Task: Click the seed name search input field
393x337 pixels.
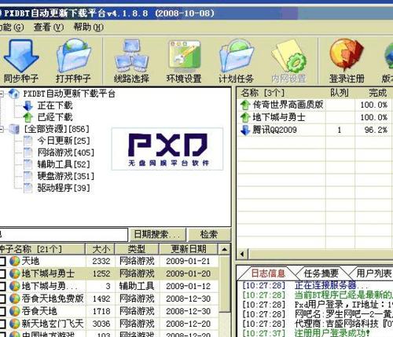Action: point(64,234)
